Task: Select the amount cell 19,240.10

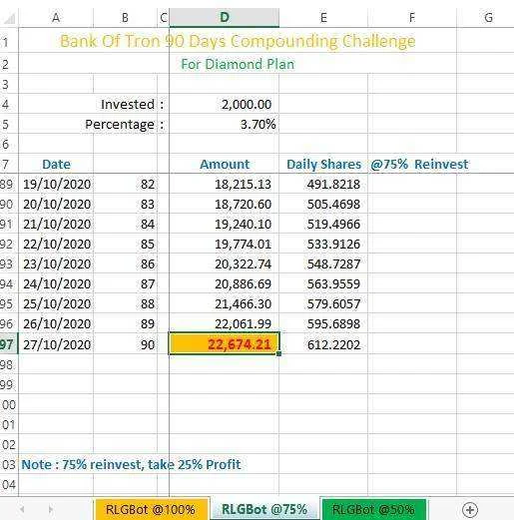Action: coord(225,224)
